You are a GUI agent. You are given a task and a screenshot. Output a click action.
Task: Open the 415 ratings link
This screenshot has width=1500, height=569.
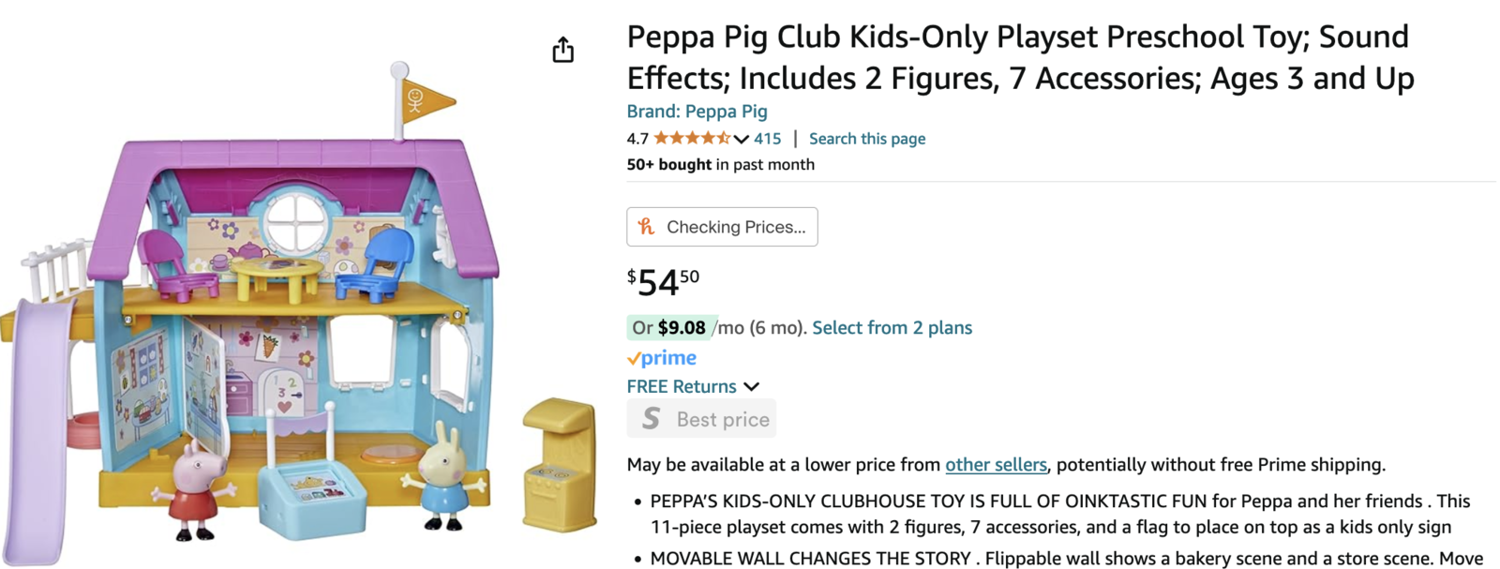767,139
